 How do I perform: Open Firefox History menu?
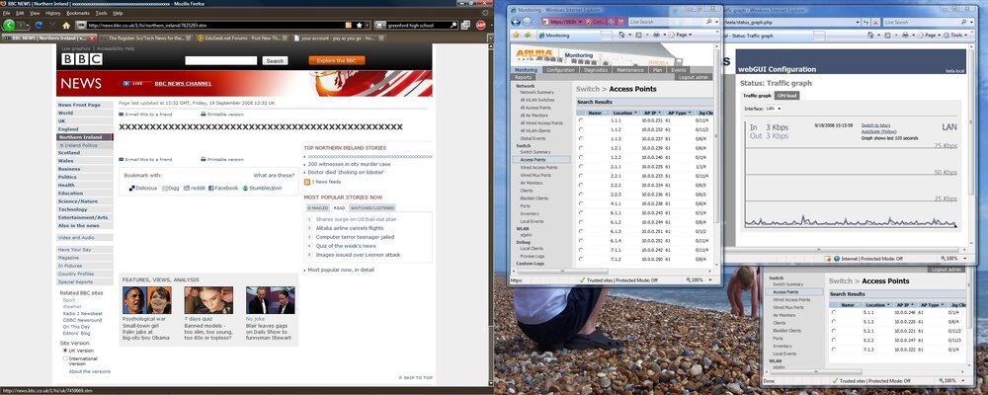(53, 13)
